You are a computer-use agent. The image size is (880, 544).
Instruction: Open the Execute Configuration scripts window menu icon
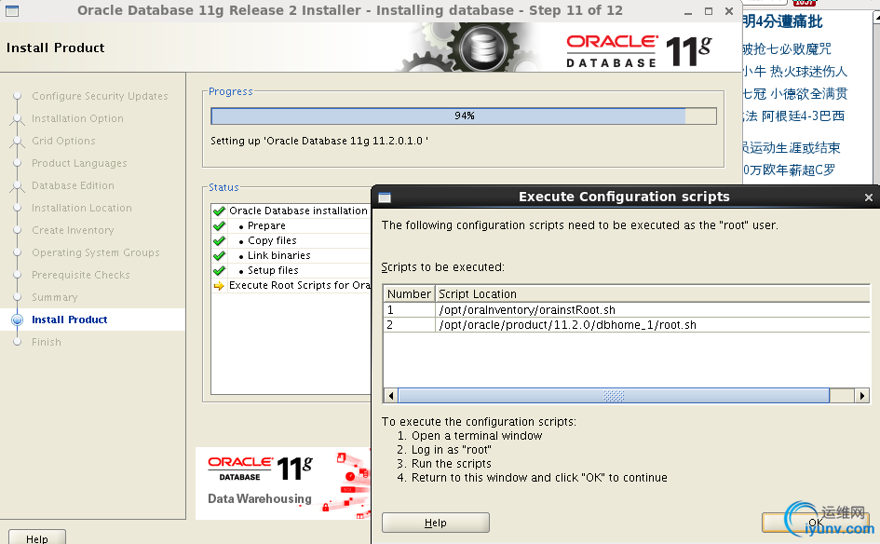pos(385,197)
